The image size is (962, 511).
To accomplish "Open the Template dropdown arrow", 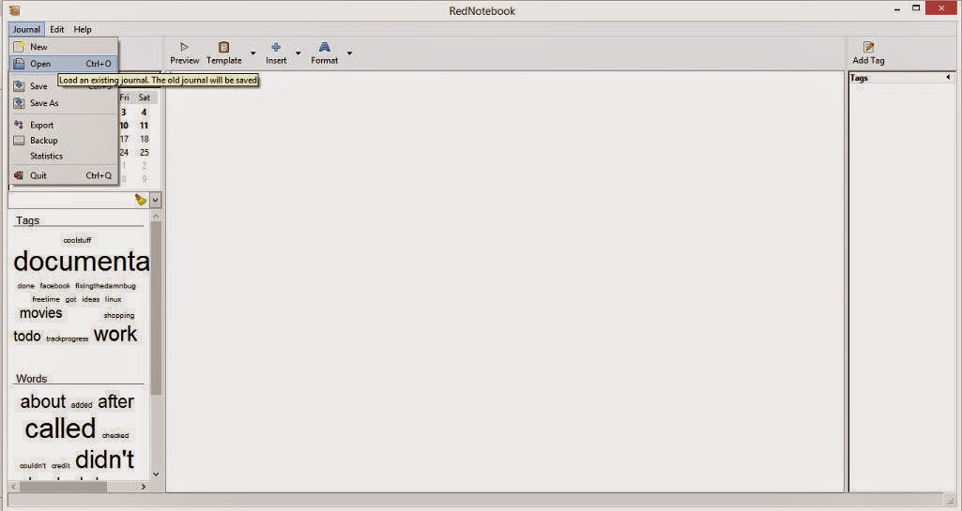I will [x=252, y=53].
